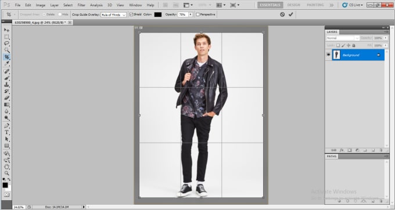395x210 pixels.
Task: Cancel the crop operation
Action: click(x=282, y=15)
